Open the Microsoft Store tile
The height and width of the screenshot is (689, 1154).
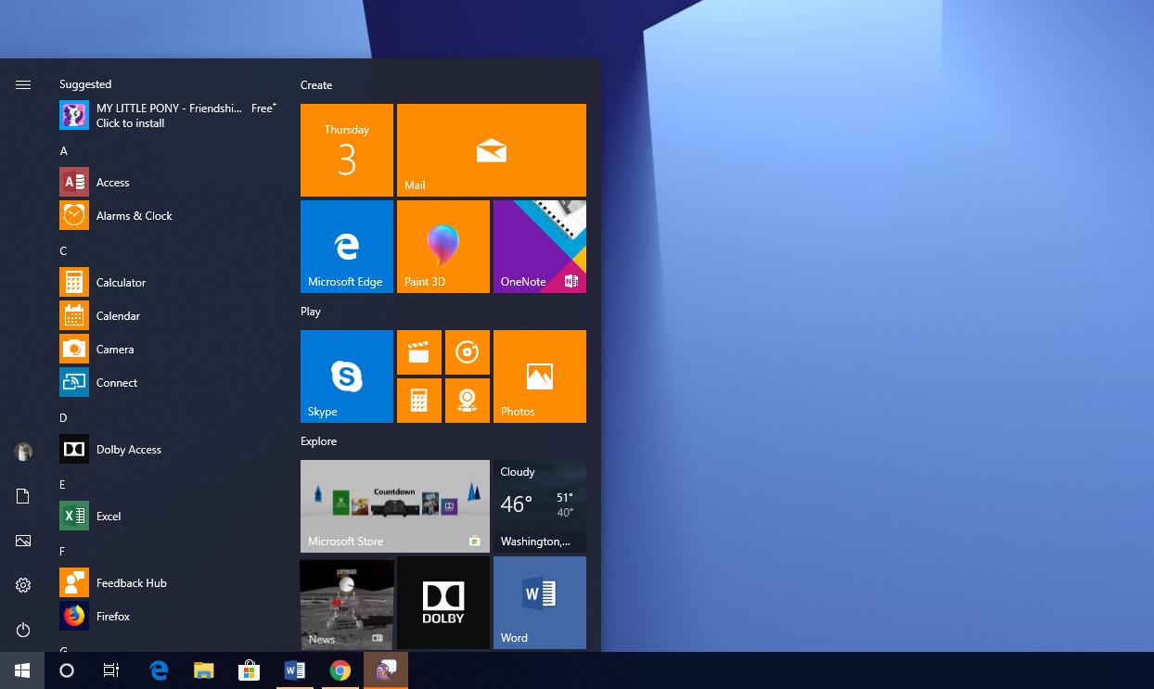pos(395,506)
